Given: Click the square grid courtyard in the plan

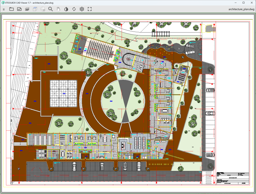Looking at the screenshot, I should (63, 94).
